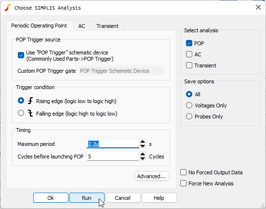This screenshot has height=209, width=266.
Task: Open the Advanced... settings
Action: (x=152, y=176)
